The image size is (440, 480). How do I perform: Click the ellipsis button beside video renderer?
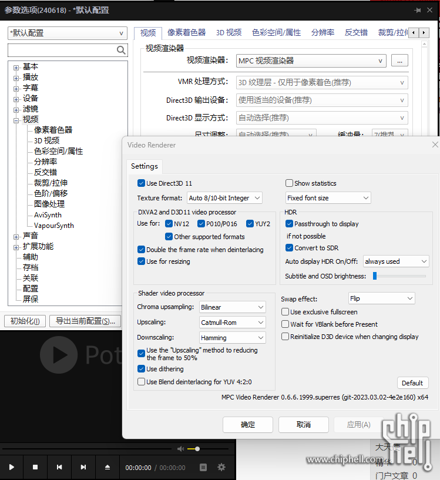click(x=399, y=61)
